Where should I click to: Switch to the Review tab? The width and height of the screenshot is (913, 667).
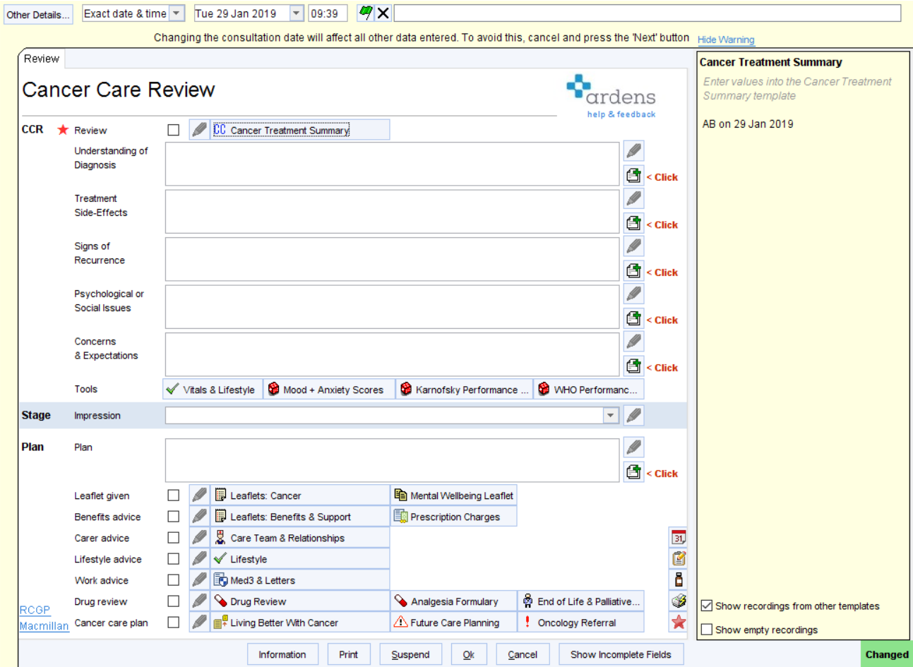tap(40, 59)
